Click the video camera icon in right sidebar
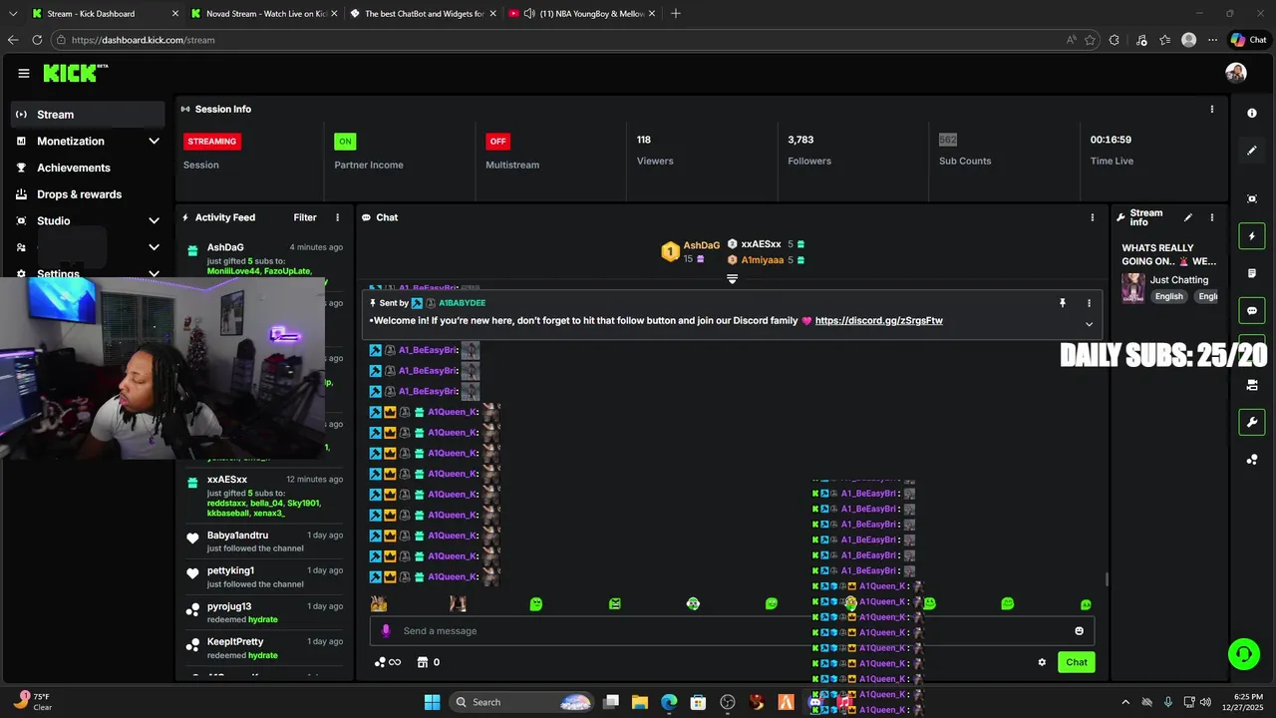The image size is (1276, 718). [x=1252, y=385]
